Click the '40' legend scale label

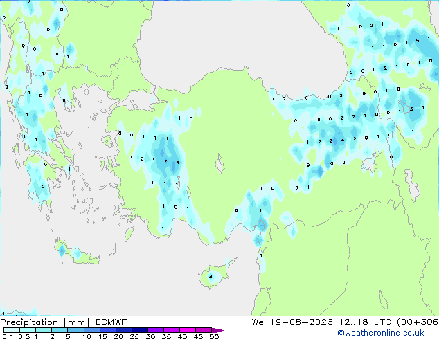(x=182, y=336)
